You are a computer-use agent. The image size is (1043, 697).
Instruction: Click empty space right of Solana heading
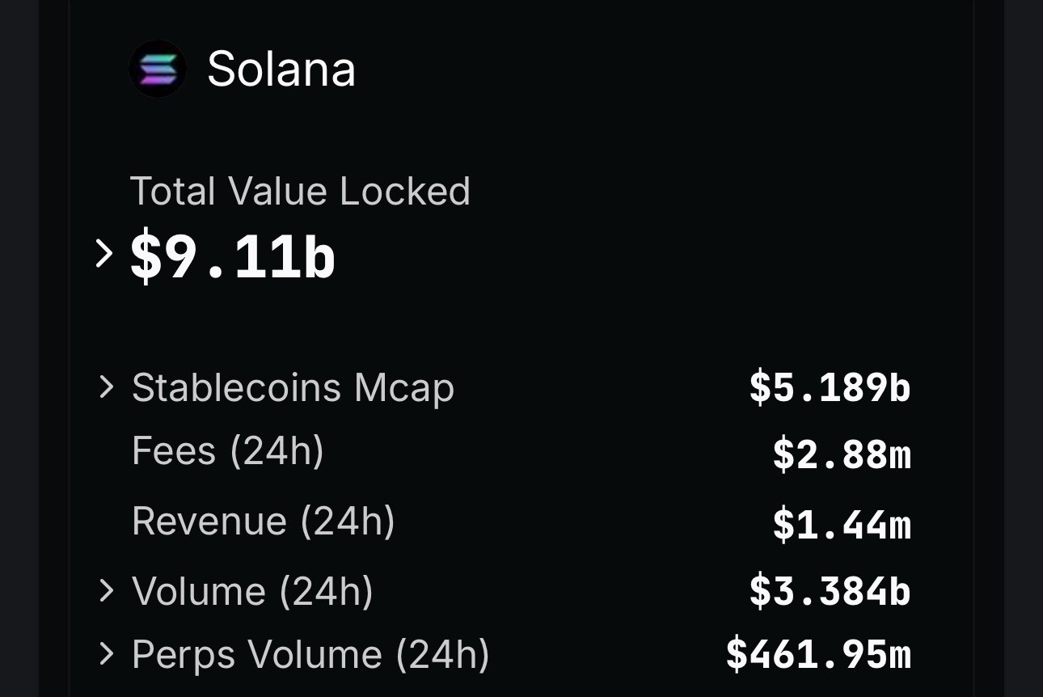click(647, 70)
